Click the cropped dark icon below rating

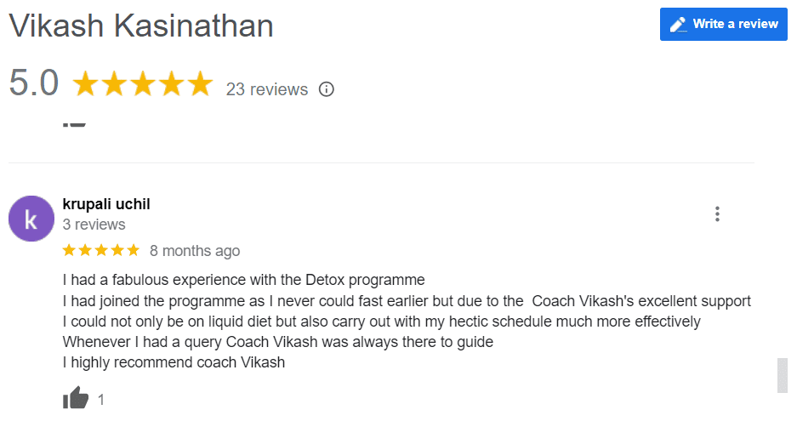[74, 124]
